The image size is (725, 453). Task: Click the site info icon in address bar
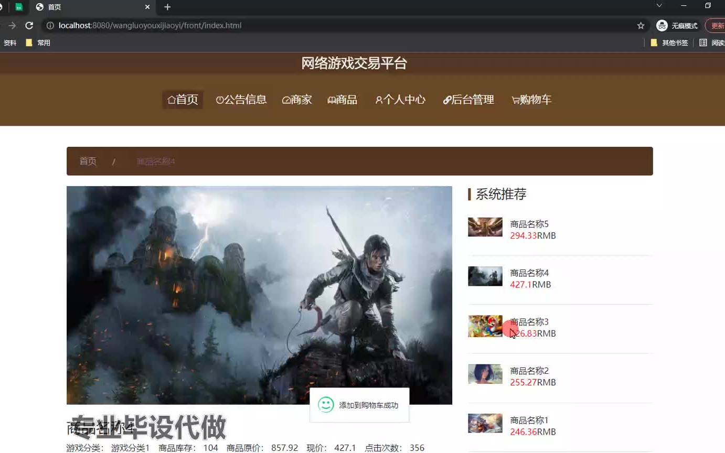pyautogui.click(x=50, y=25)
